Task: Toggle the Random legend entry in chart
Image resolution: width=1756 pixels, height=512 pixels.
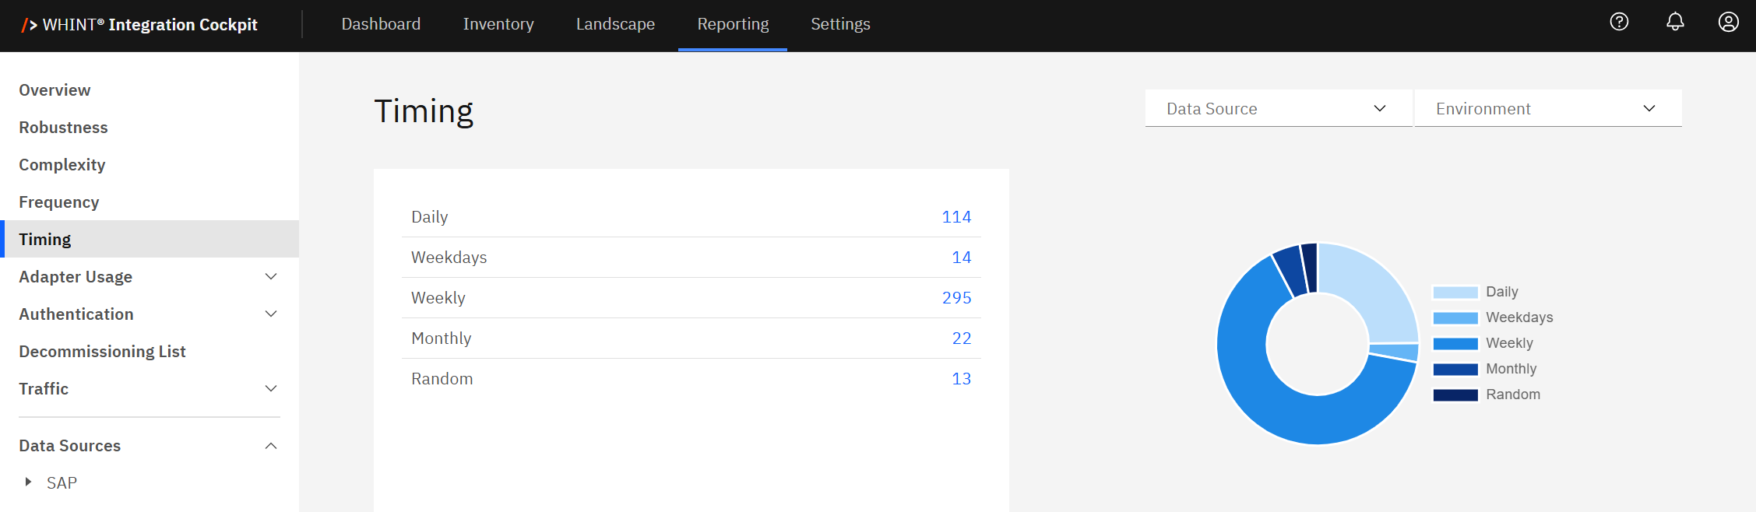Action: (x=1512, y=395)
